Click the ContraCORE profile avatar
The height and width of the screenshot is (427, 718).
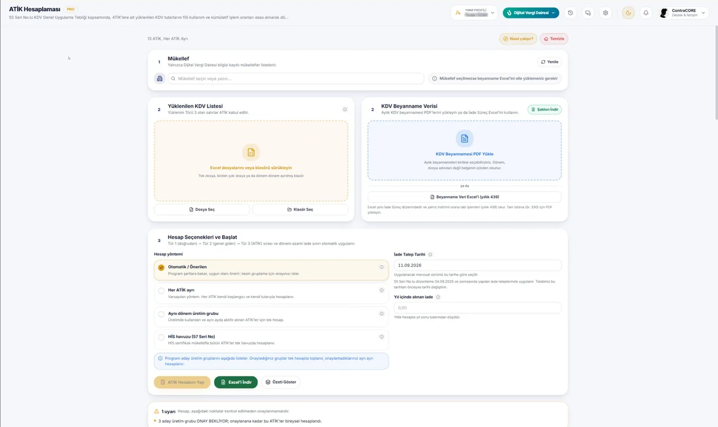[664, 13]
